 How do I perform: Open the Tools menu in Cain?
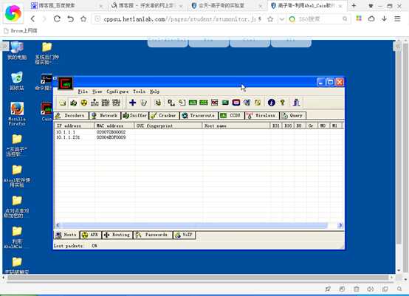pos(139,92)
